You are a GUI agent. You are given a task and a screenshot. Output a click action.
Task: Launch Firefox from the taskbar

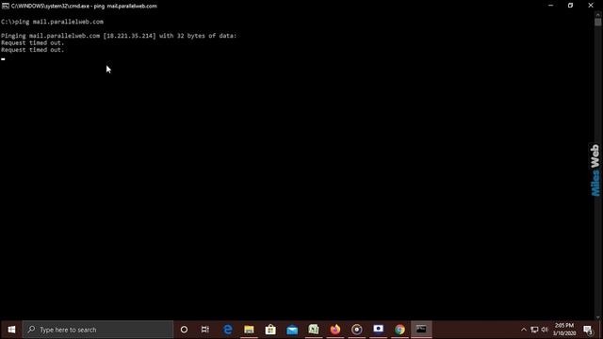pos(335,330)
